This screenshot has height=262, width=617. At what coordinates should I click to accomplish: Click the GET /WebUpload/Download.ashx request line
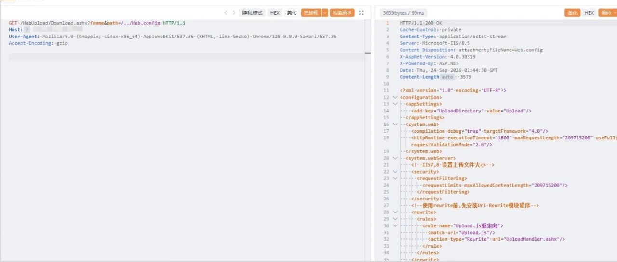97,23
